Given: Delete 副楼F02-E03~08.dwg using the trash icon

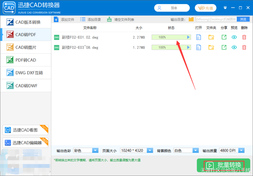Looking at the screenshot, I should tap(244, 47).
